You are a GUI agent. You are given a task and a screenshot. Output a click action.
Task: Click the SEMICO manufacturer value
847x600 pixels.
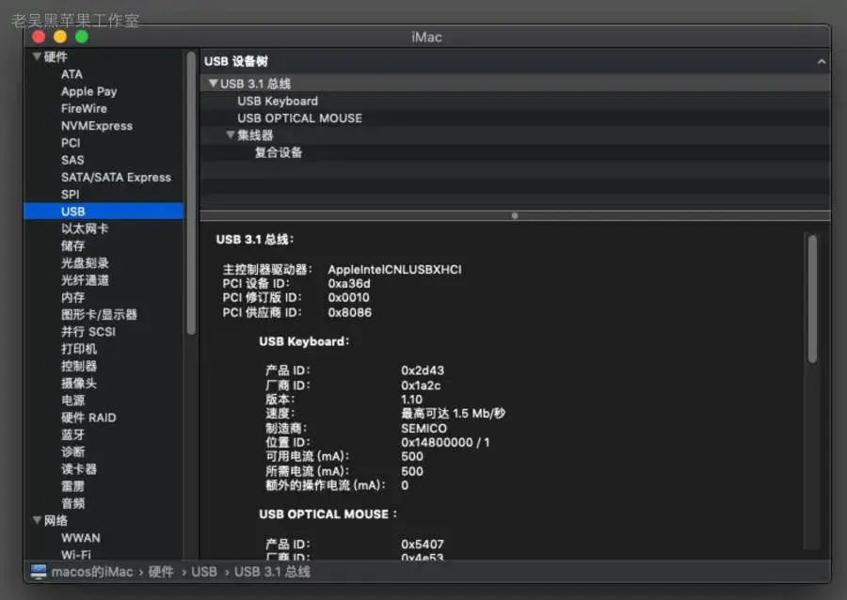(x=424, y=429)
